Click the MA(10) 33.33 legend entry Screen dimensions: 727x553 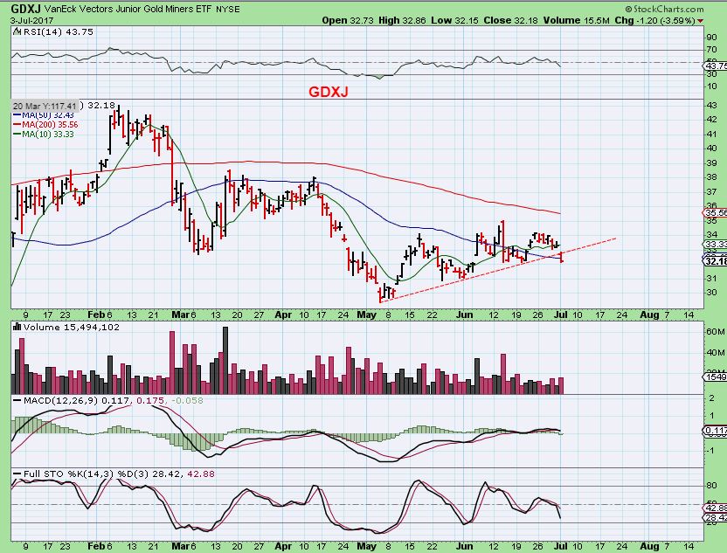43,135
